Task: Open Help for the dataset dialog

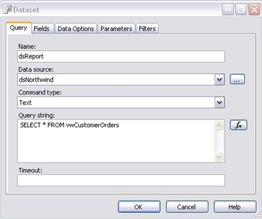Action: tap(235, 207)
